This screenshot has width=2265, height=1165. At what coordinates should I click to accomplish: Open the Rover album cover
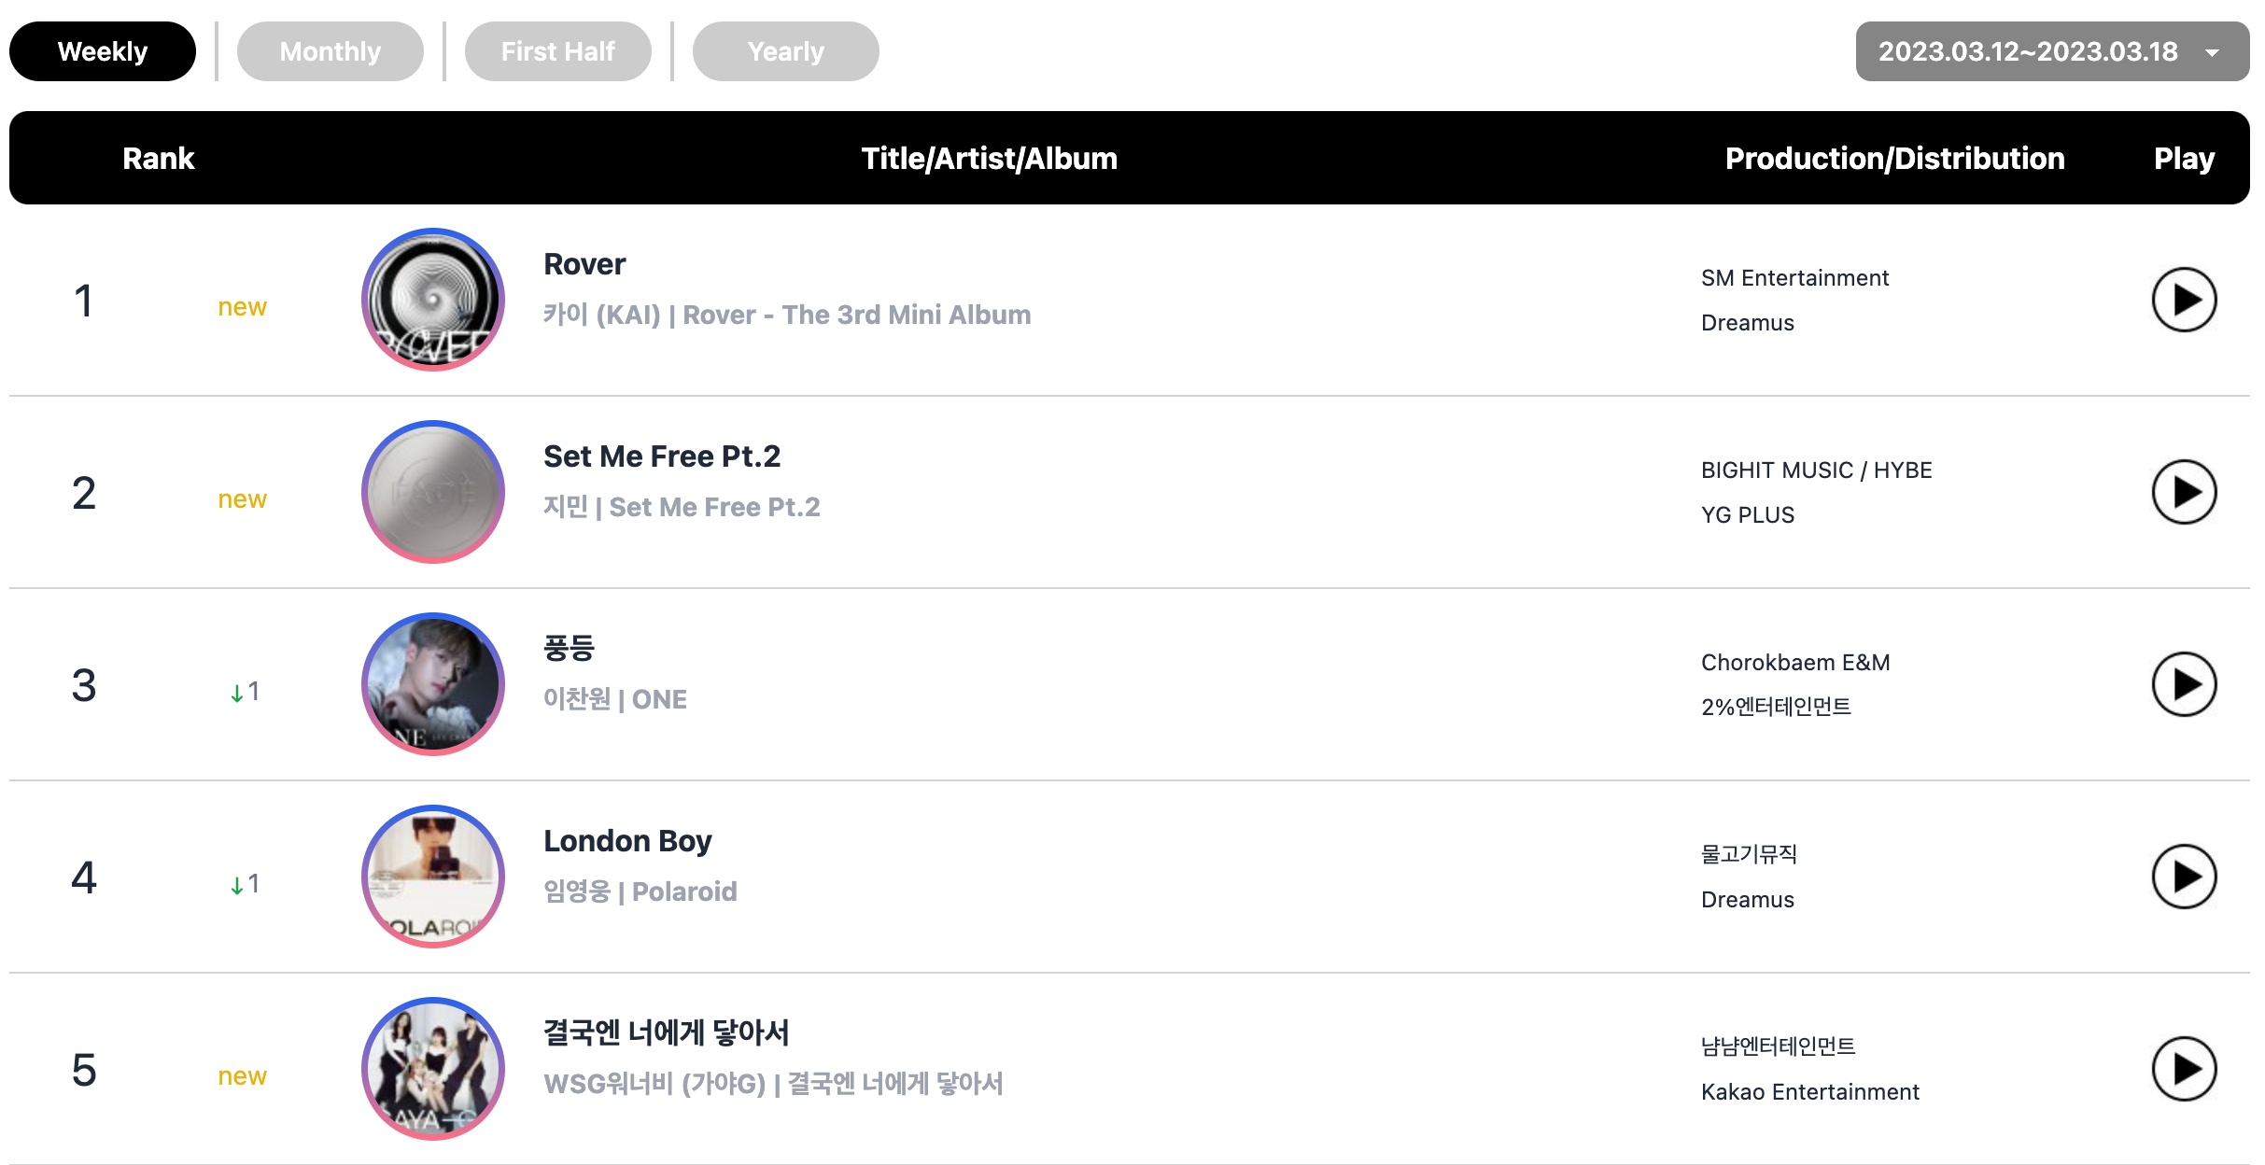coord(433,300)
